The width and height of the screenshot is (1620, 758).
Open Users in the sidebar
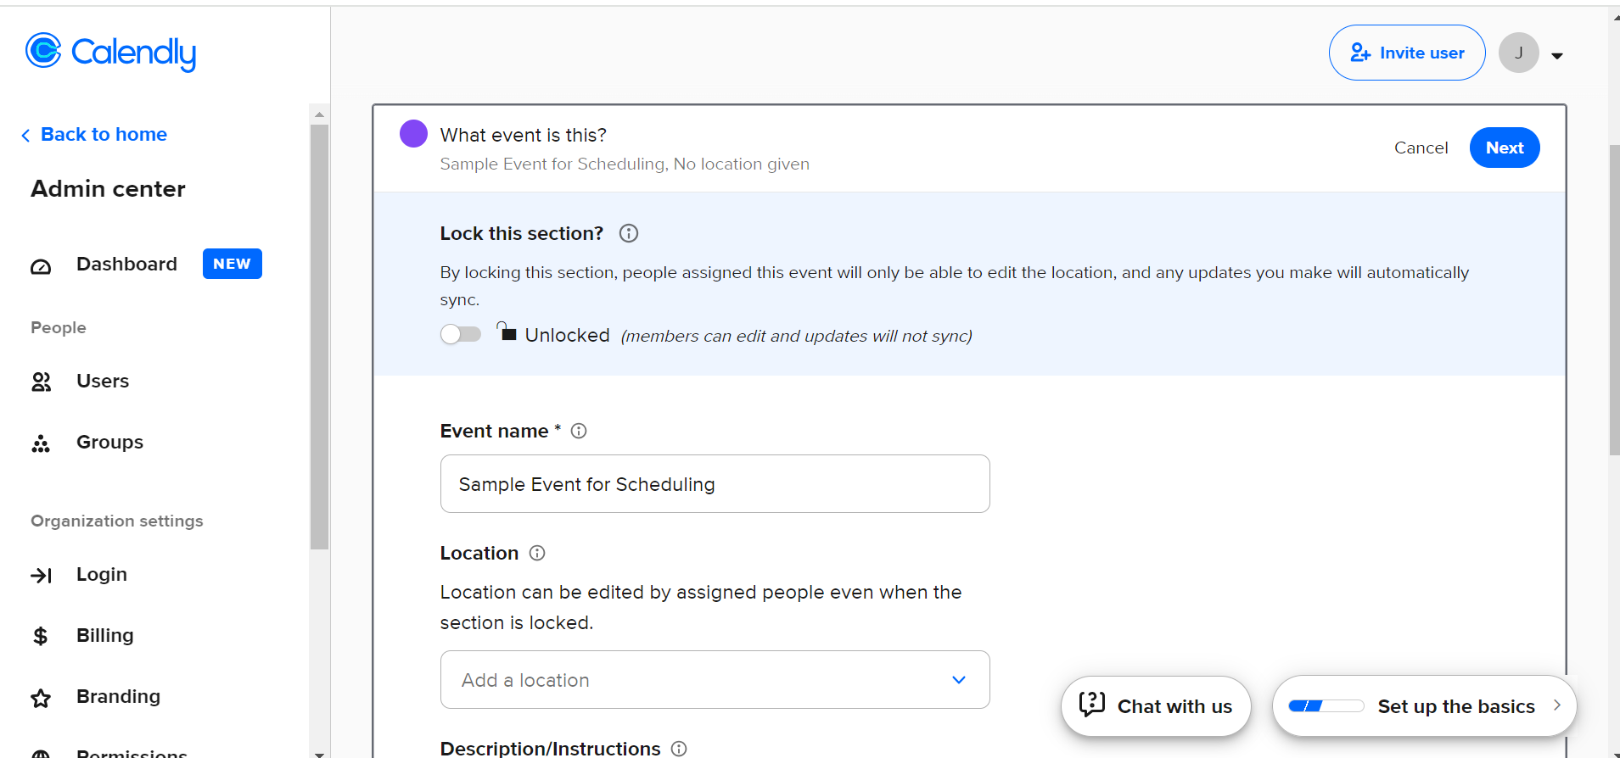(103, 382)
